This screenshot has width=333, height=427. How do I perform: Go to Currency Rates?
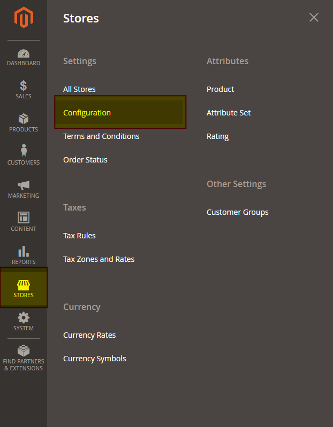click(89, 335)
